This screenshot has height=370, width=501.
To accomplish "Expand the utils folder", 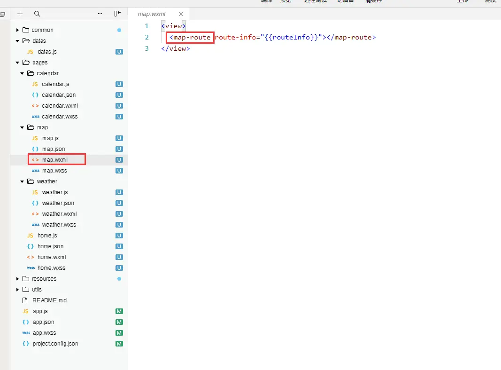I will click(x=17, y=290).
